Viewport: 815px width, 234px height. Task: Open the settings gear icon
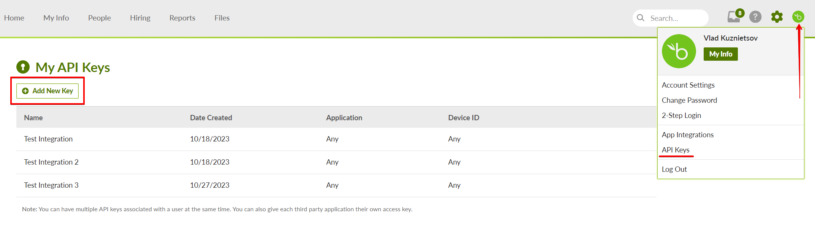pyautogui.click(x=777, y=17)
